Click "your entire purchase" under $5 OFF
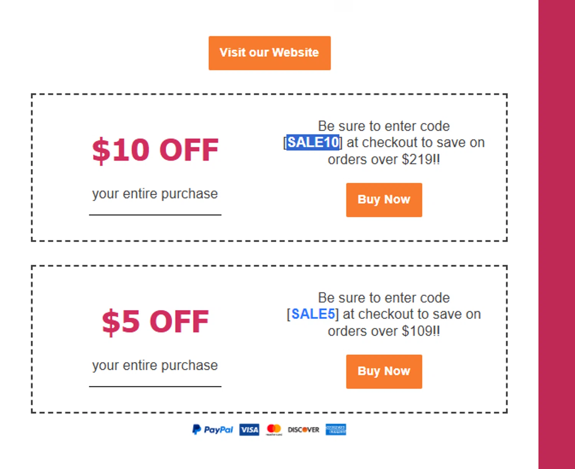 155,366
